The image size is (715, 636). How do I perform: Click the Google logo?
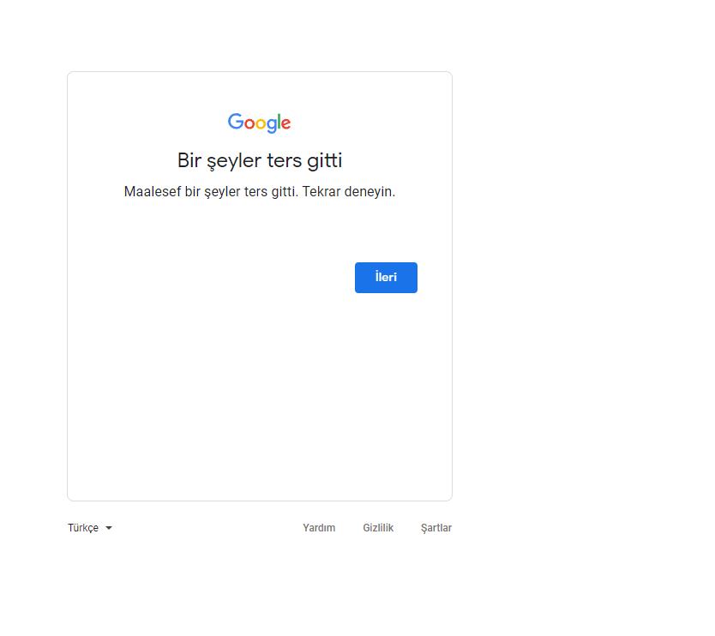(x=259, y=123)
